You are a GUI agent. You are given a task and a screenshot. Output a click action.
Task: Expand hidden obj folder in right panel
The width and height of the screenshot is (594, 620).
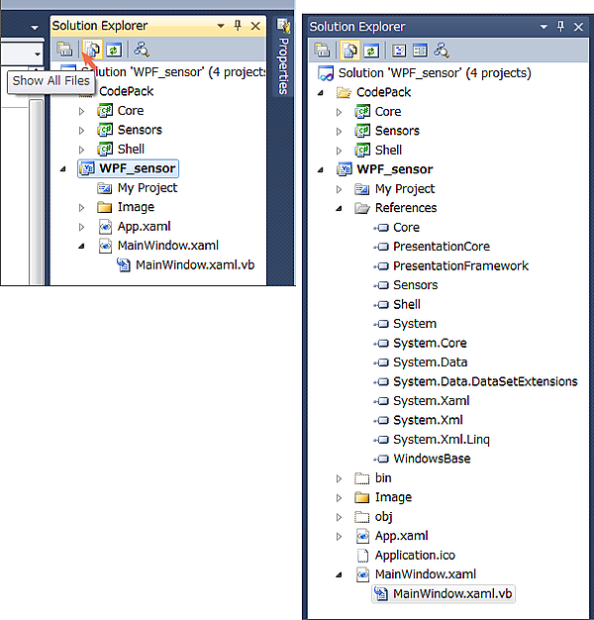pyautogui.click(x=340, y=517)
